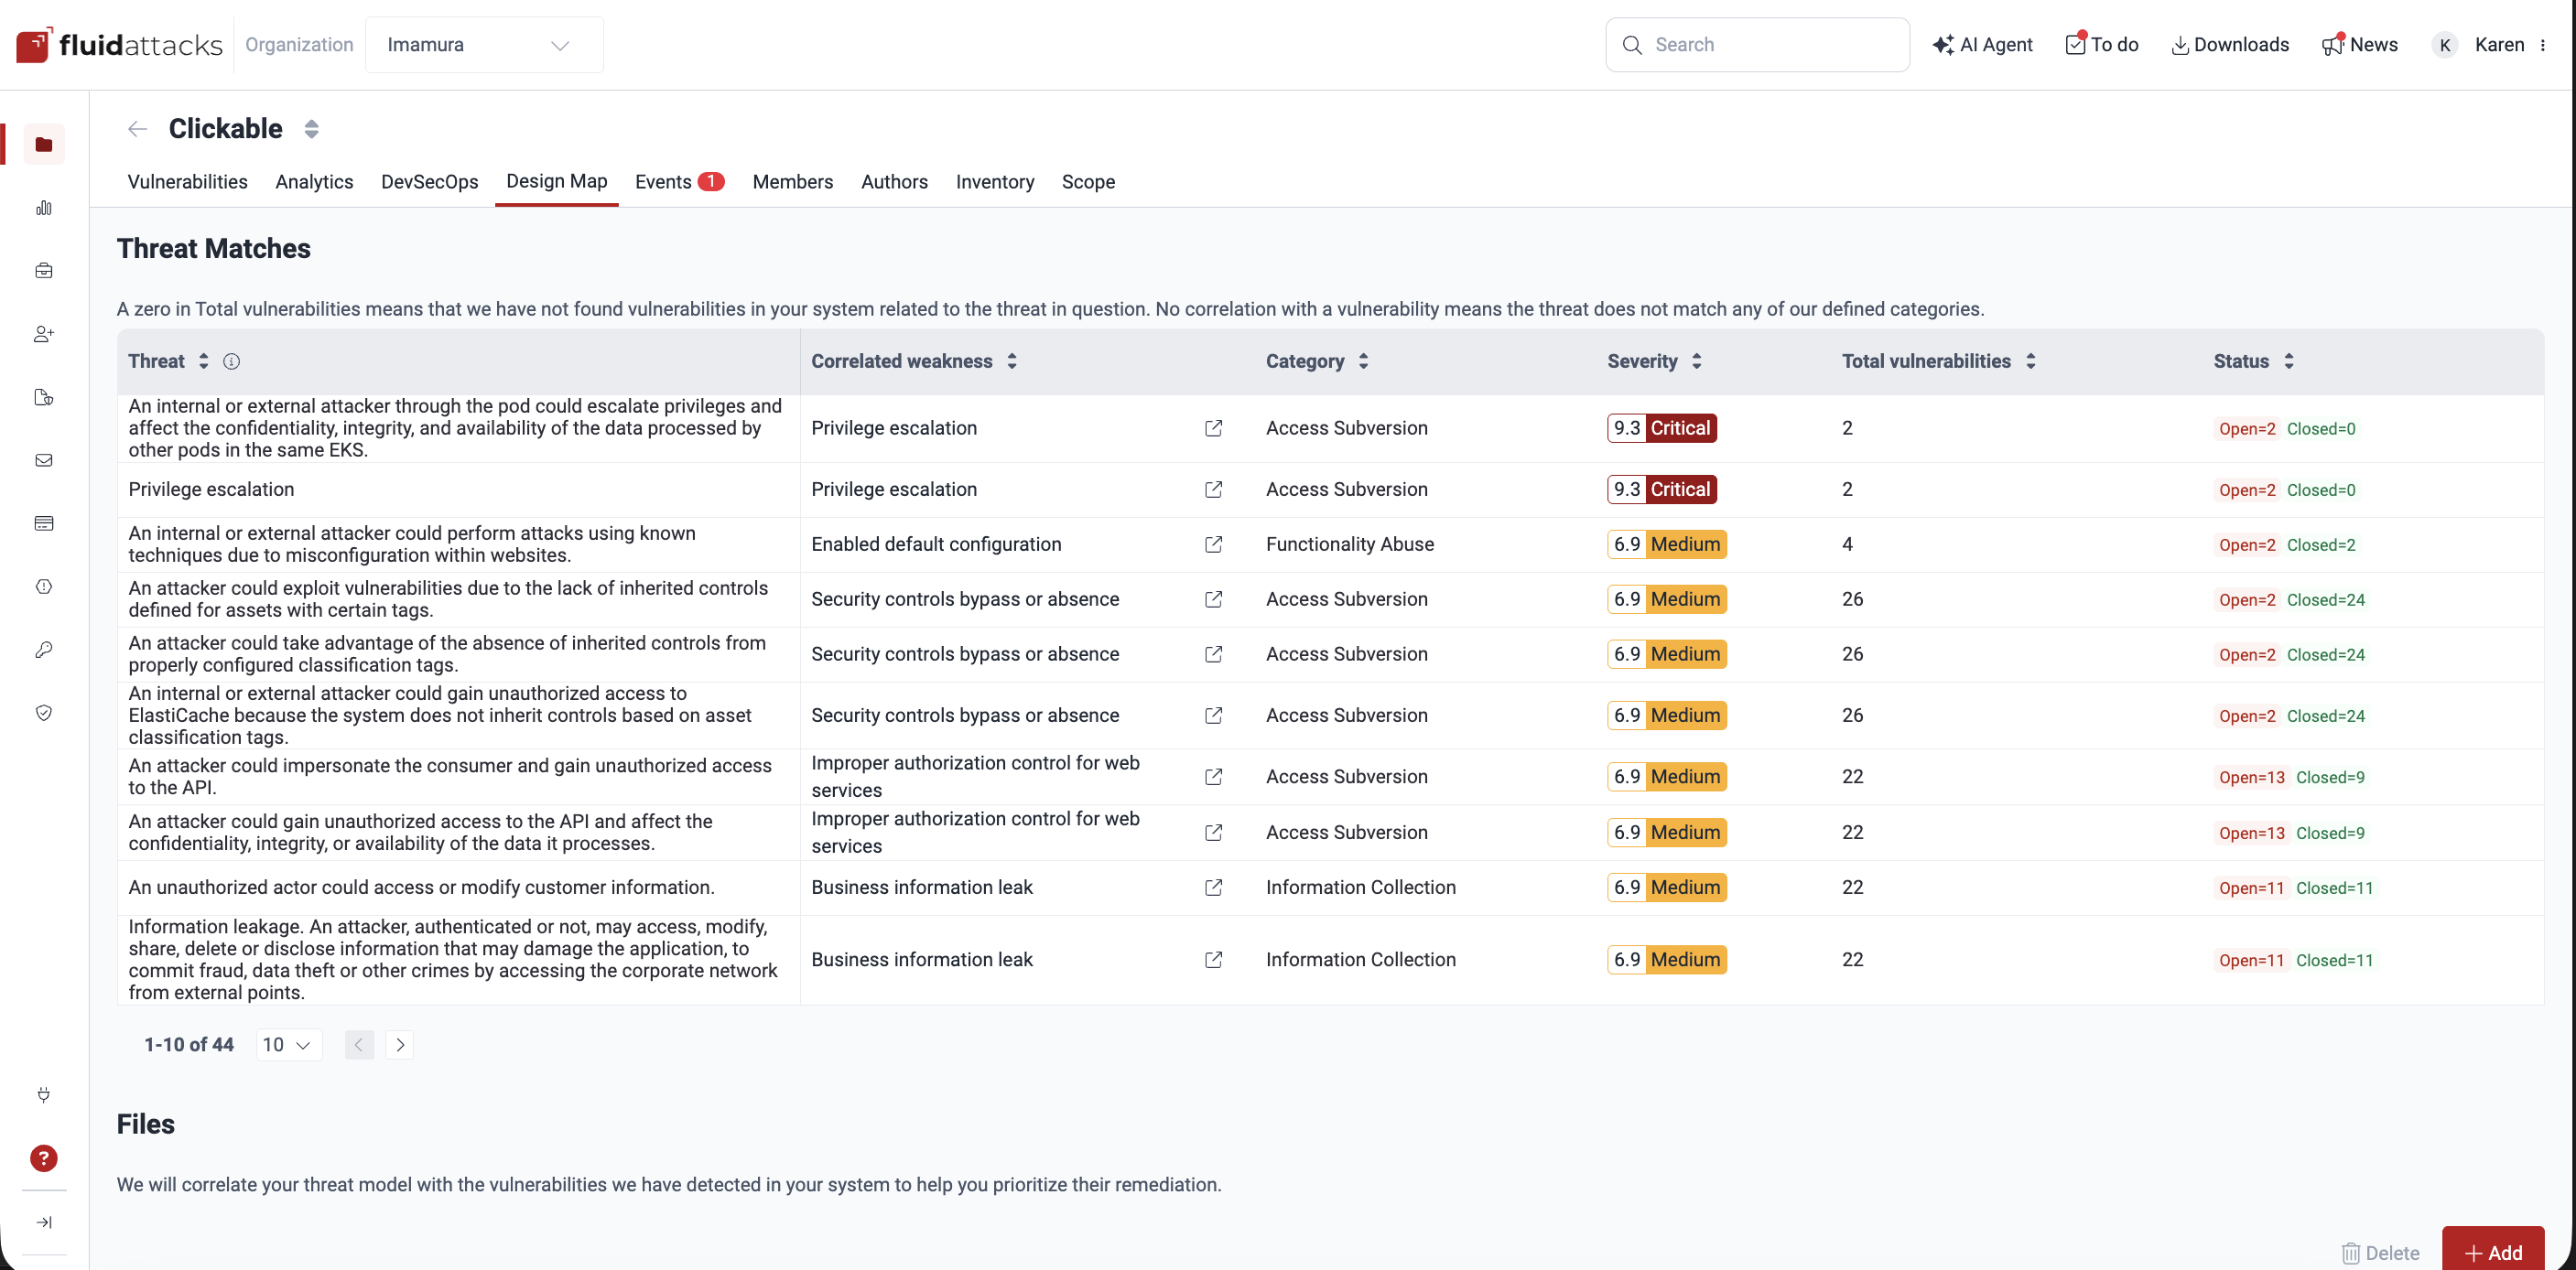
Task: Check the News announcements icon
Action: (x=2360, y=44)
